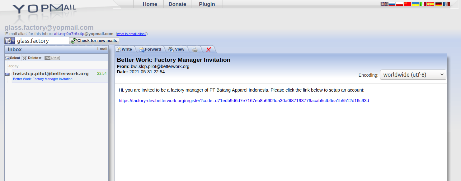Switch language with the French flag
The width and height of the screenshot is (461, 181).
click(446, 4)
